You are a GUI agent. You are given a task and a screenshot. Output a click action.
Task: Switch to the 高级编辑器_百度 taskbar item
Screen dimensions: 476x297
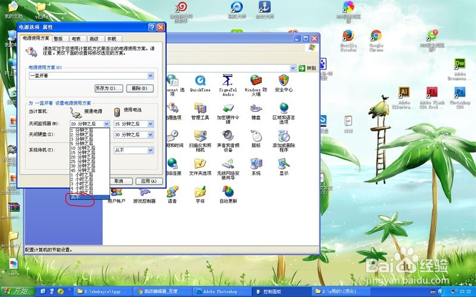pyautogui.click(x=162, y=292)
